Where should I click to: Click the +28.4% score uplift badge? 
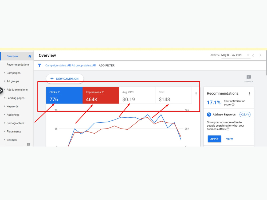[x=245, y=115]
